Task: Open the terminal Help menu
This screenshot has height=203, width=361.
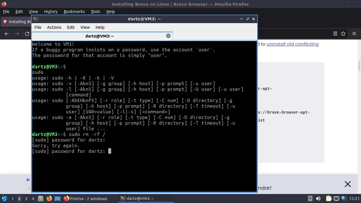Action: [100, 27]
